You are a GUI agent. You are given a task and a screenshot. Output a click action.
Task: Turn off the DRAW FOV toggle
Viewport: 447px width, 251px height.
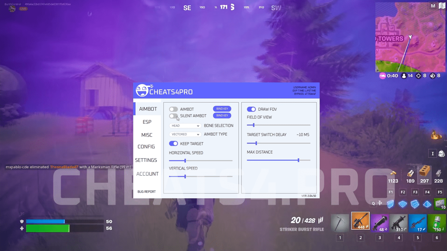251,109
